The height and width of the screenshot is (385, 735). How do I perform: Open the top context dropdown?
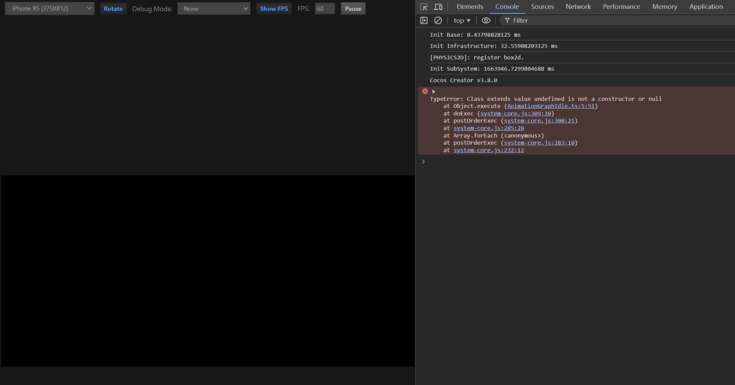tap(462, 20)
